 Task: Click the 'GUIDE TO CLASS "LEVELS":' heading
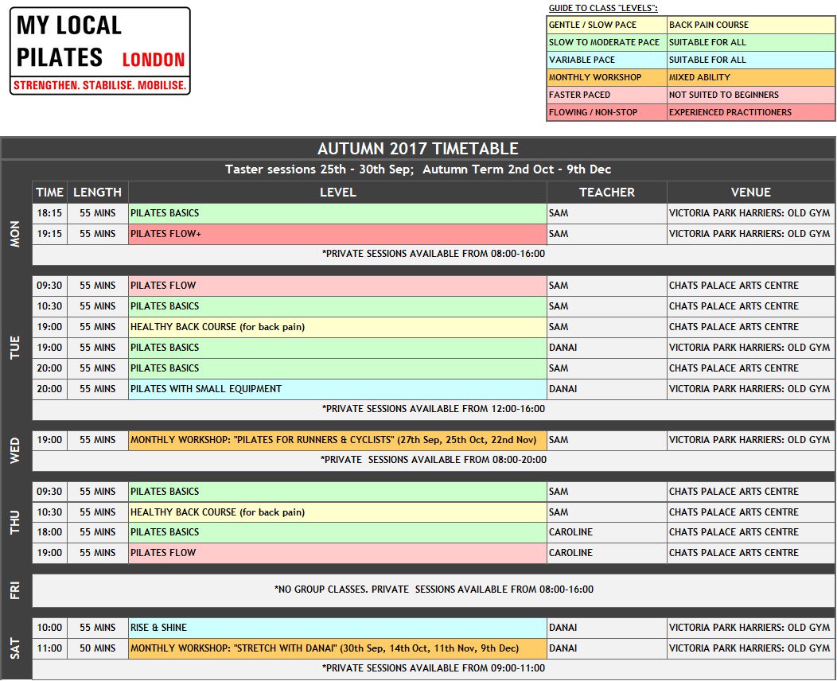(603, 8)
